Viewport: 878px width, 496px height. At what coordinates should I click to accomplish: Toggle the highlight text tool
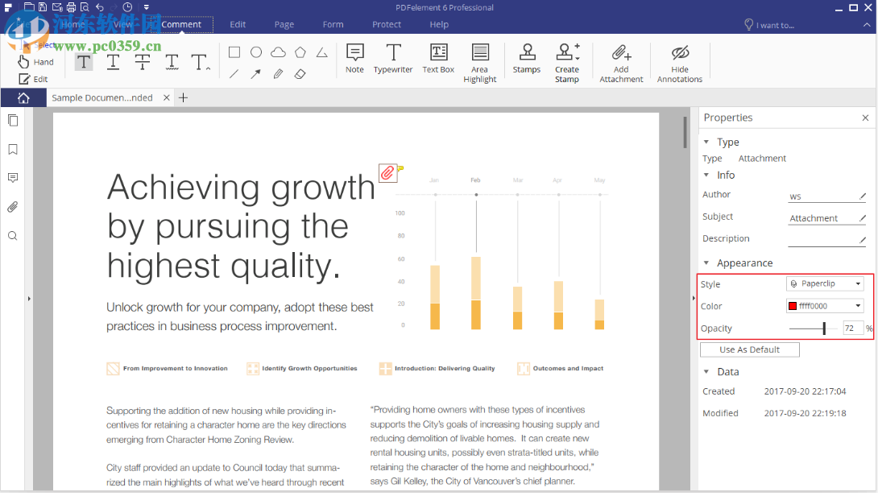click(84, 62)
